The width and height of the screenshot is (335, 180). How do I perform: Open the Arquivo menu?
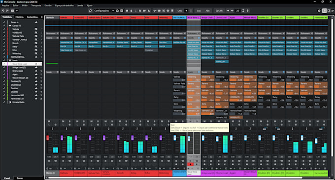click(x=5, y=5)
